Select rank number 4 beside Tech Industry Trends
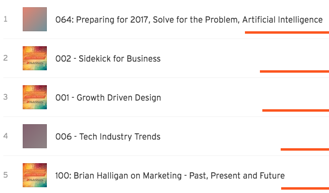 pos(5,136)
